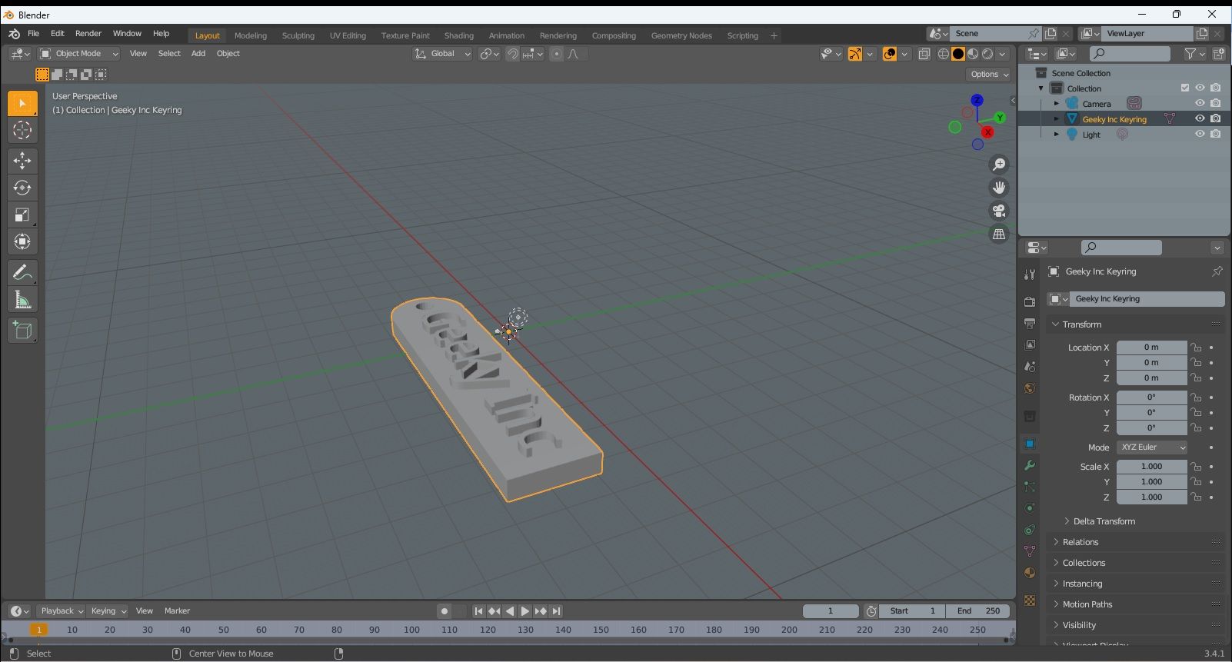Viewport: 1232px width, 662px height.
Task: Toggle camera view icon
Action: pos(999,211)
